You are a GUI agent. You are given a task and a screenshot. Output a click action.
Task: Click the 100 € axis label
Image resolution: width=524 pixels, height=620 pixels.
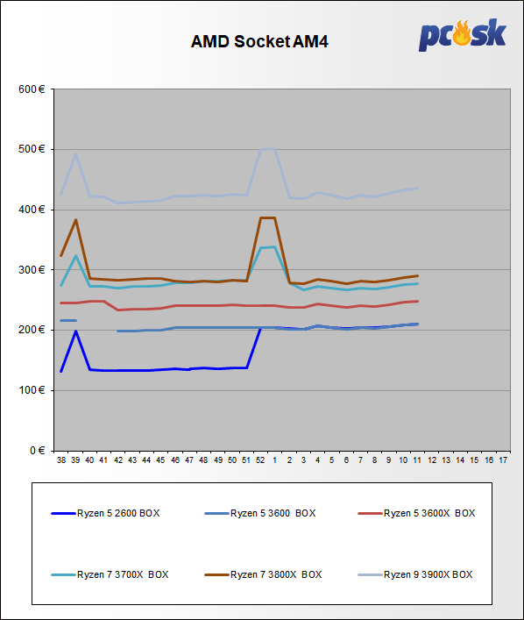click(x=32, y=390)
